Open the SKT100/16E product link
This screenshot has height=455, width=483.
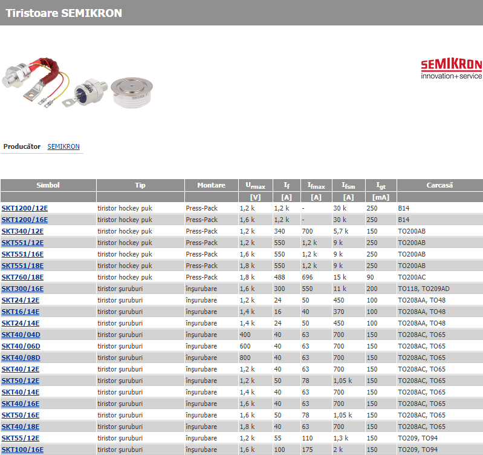[x=22, y=450]
